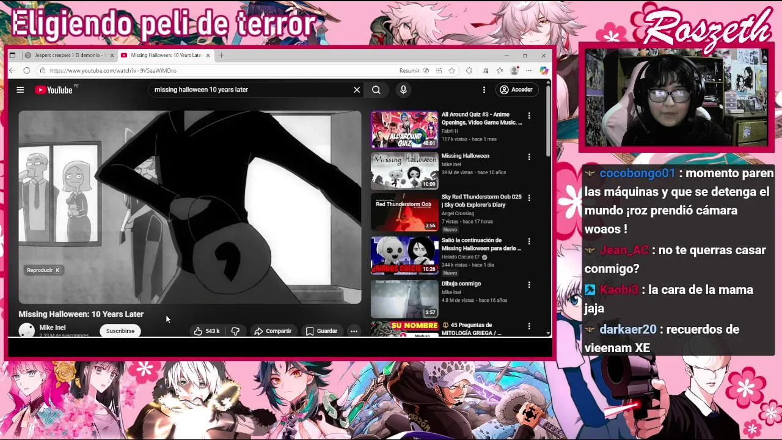
Task: Click the streamer webcam feed
Action: tap(676, 98)
